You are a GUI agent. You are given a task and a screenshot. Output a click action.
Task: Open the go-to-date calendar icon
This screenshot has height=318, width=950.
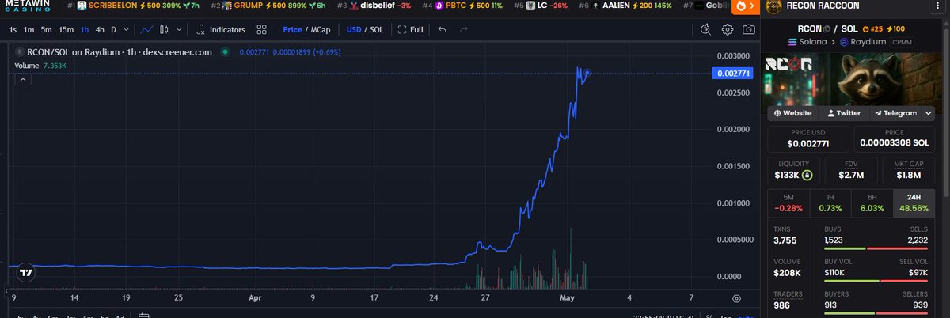(144, 316)
